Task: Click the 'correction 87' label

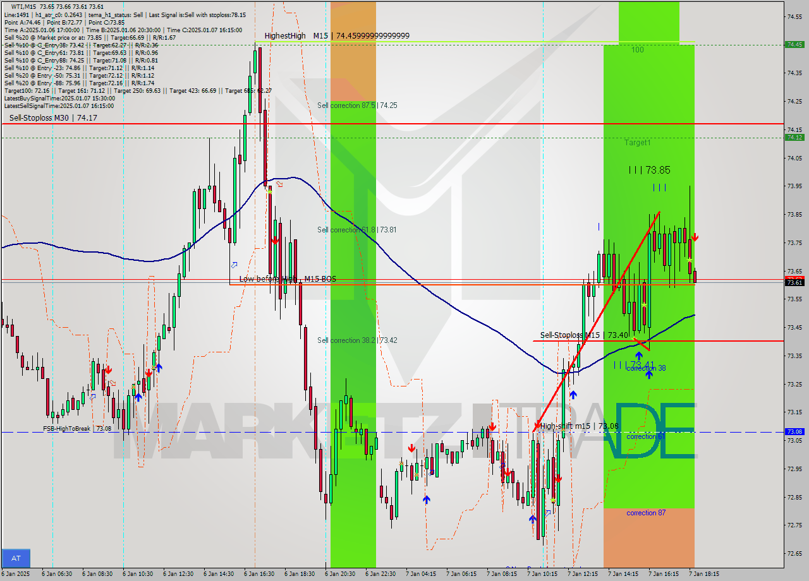Action: [646, 513]
